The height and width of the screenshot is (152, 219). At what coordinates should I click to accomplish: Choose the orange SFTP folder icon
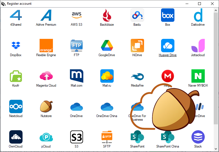(107, 137)
